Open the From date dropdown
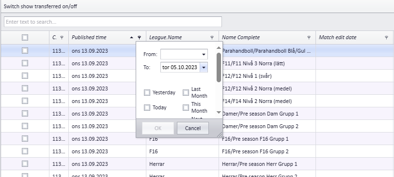Image resolution: width=394 pixels, height=177 pixels. coord(204,54)
